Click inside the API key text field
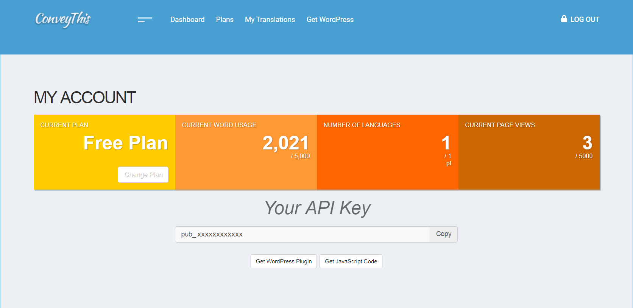 click(x=302, y=234)
